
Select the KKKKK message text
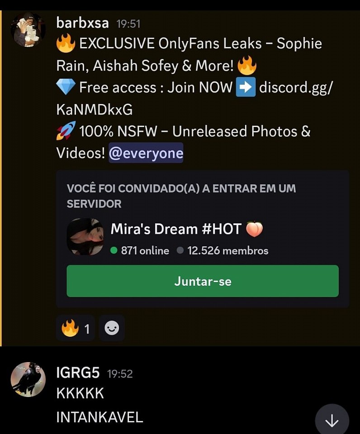tap(80, 393)
